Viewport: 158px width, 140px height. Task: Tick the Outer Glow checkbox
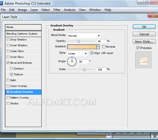point(8,51)
